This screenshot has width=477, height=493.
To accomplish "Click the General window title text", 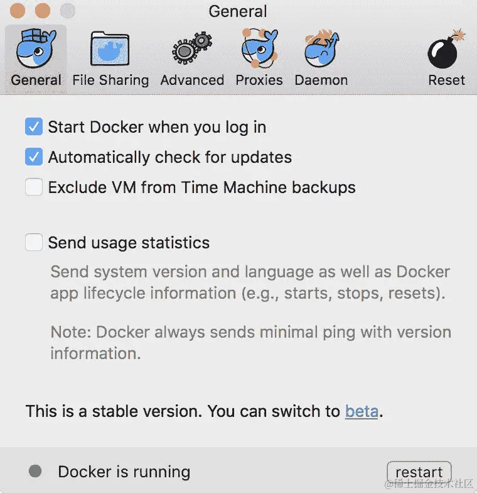I will [238, 11].
